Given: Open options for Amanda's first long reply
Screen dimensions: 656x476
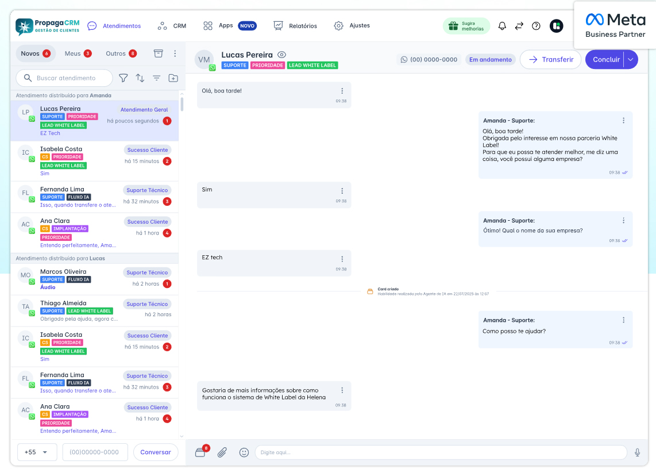Looking at the screenshot, I should tap(623, 120).
